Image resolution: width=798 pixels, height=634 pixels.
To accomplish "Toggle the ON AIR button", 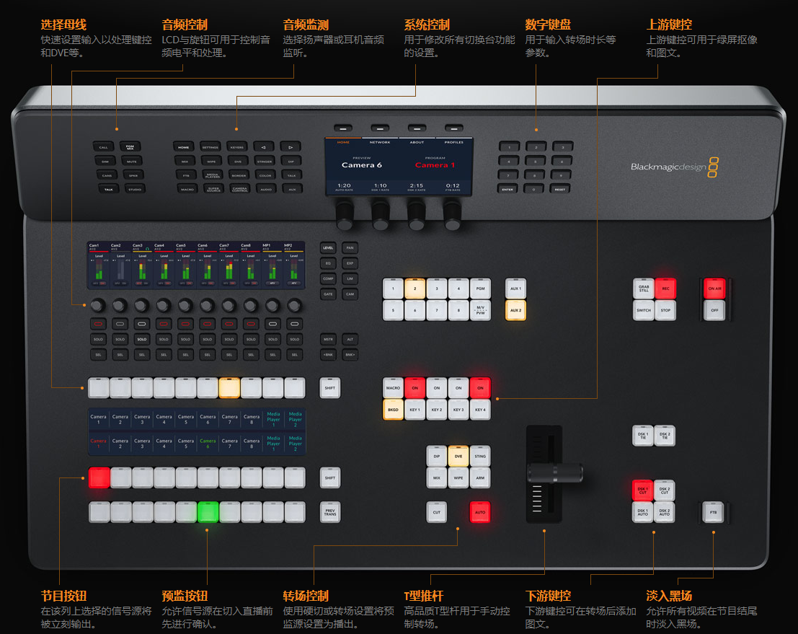I will (x=714, y=289).
